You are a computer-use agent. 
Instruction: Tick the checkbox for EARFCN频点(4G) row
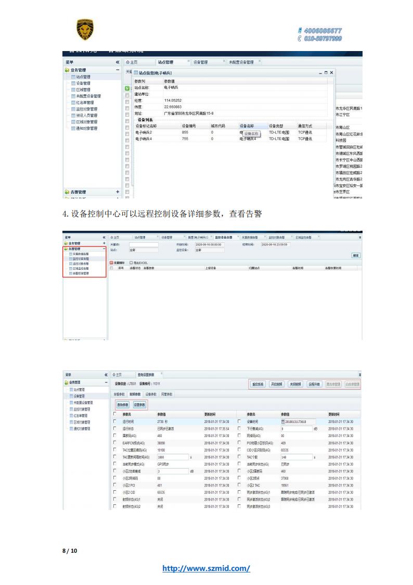(x=115, y=442)
